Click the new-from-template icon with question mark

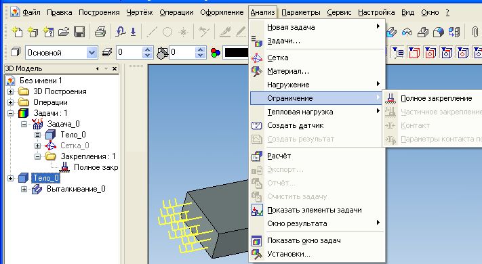coord(48,32)
